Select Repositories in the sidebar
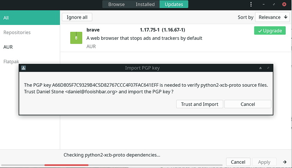The width and height of the screenshot is (292, 168). coord(30,33)
